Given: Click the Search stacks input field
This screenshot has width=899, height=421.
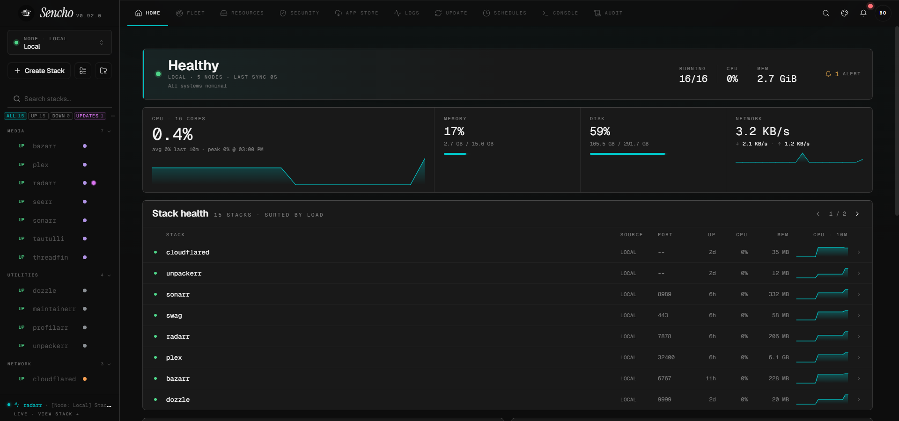Looking at the screenshot, I should point(59,99).
